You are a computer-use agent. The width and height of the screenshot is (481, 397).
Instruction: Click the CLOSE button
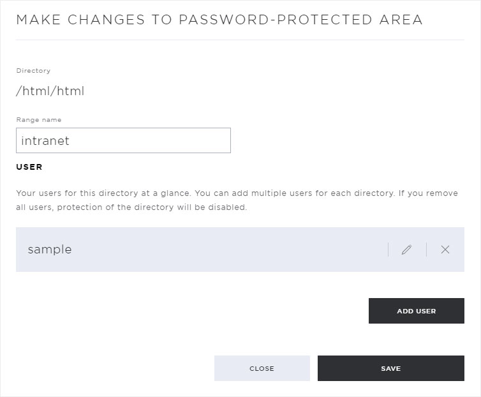262,368
